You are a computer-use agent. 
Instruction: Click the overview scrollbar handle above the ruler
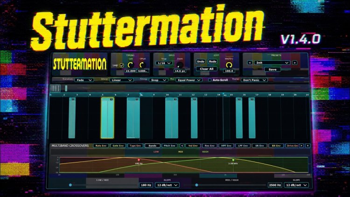[x=66, y=88]
